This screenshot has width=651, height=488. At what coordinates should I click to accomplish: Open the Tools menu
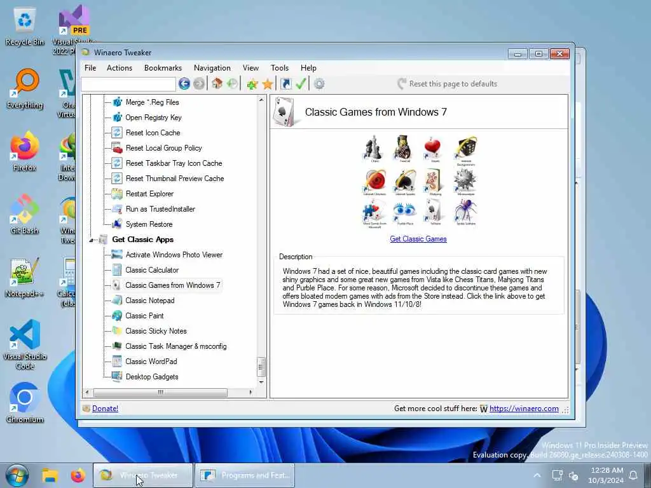pyautogui.click(x=280, y=67)
